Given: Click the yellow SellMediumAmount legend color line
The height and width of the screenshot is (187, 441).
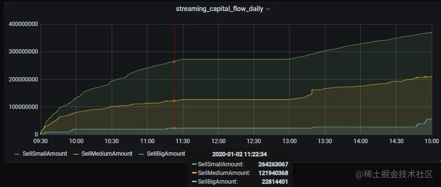Looking at the screenshot, I should click(x=75, y=154).
